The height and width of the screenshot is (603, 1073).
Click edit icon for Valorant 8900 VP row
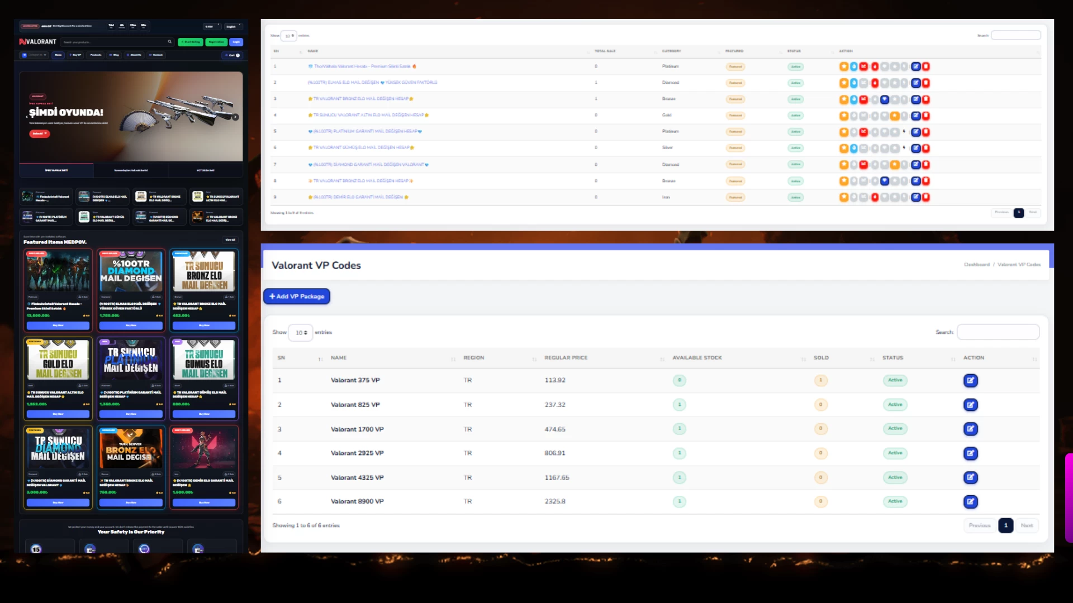pyautogui.click(x=970, y=501)
